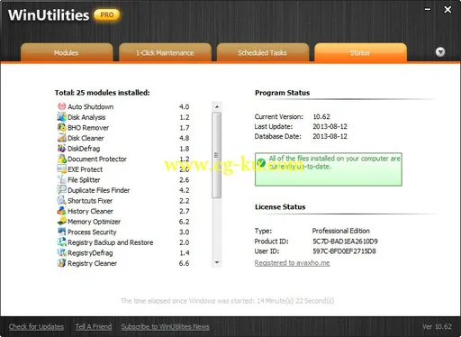Select the Document Protector list entry
This screenshot has height=337, width=461.
click(123, 159)
